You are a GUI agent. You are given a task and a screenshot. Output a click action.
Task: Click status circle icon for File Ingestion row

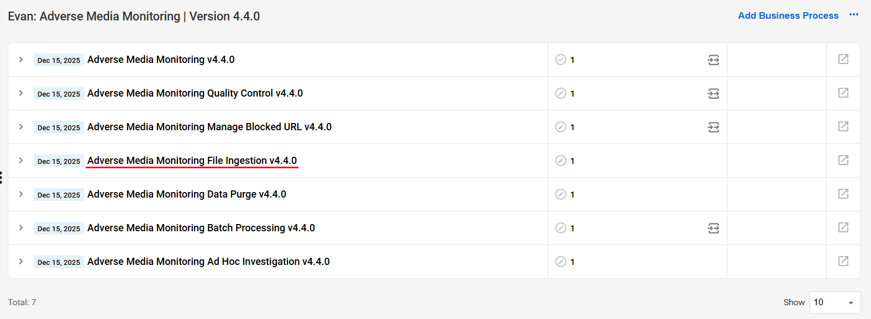tap(560, 161)
